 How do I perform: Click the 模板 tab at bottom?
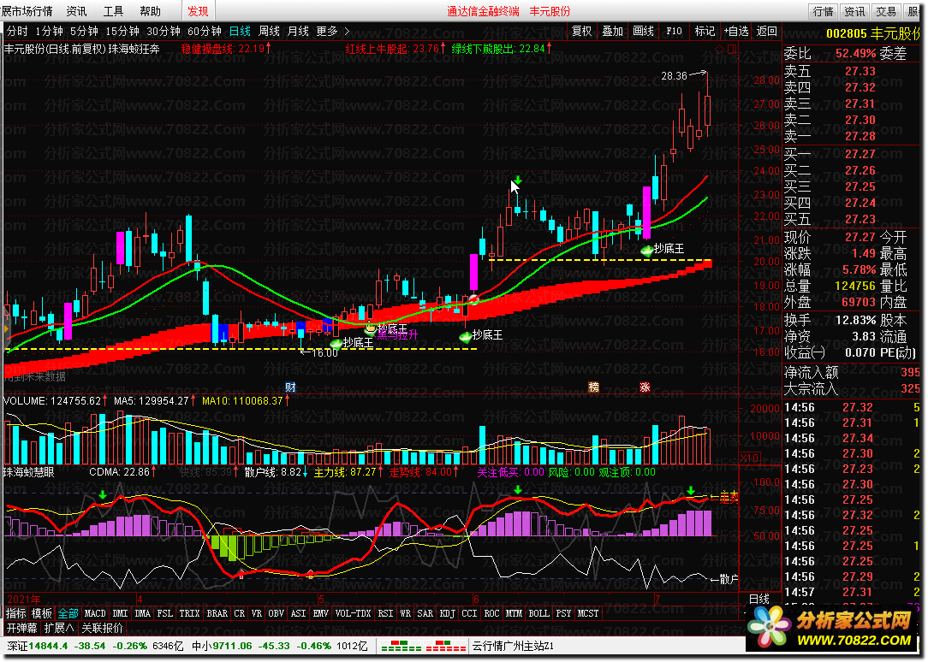point(42,613)
